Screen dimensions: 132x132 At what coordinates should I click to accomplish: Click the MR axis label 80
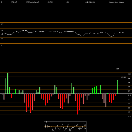[x=129, y=78]
